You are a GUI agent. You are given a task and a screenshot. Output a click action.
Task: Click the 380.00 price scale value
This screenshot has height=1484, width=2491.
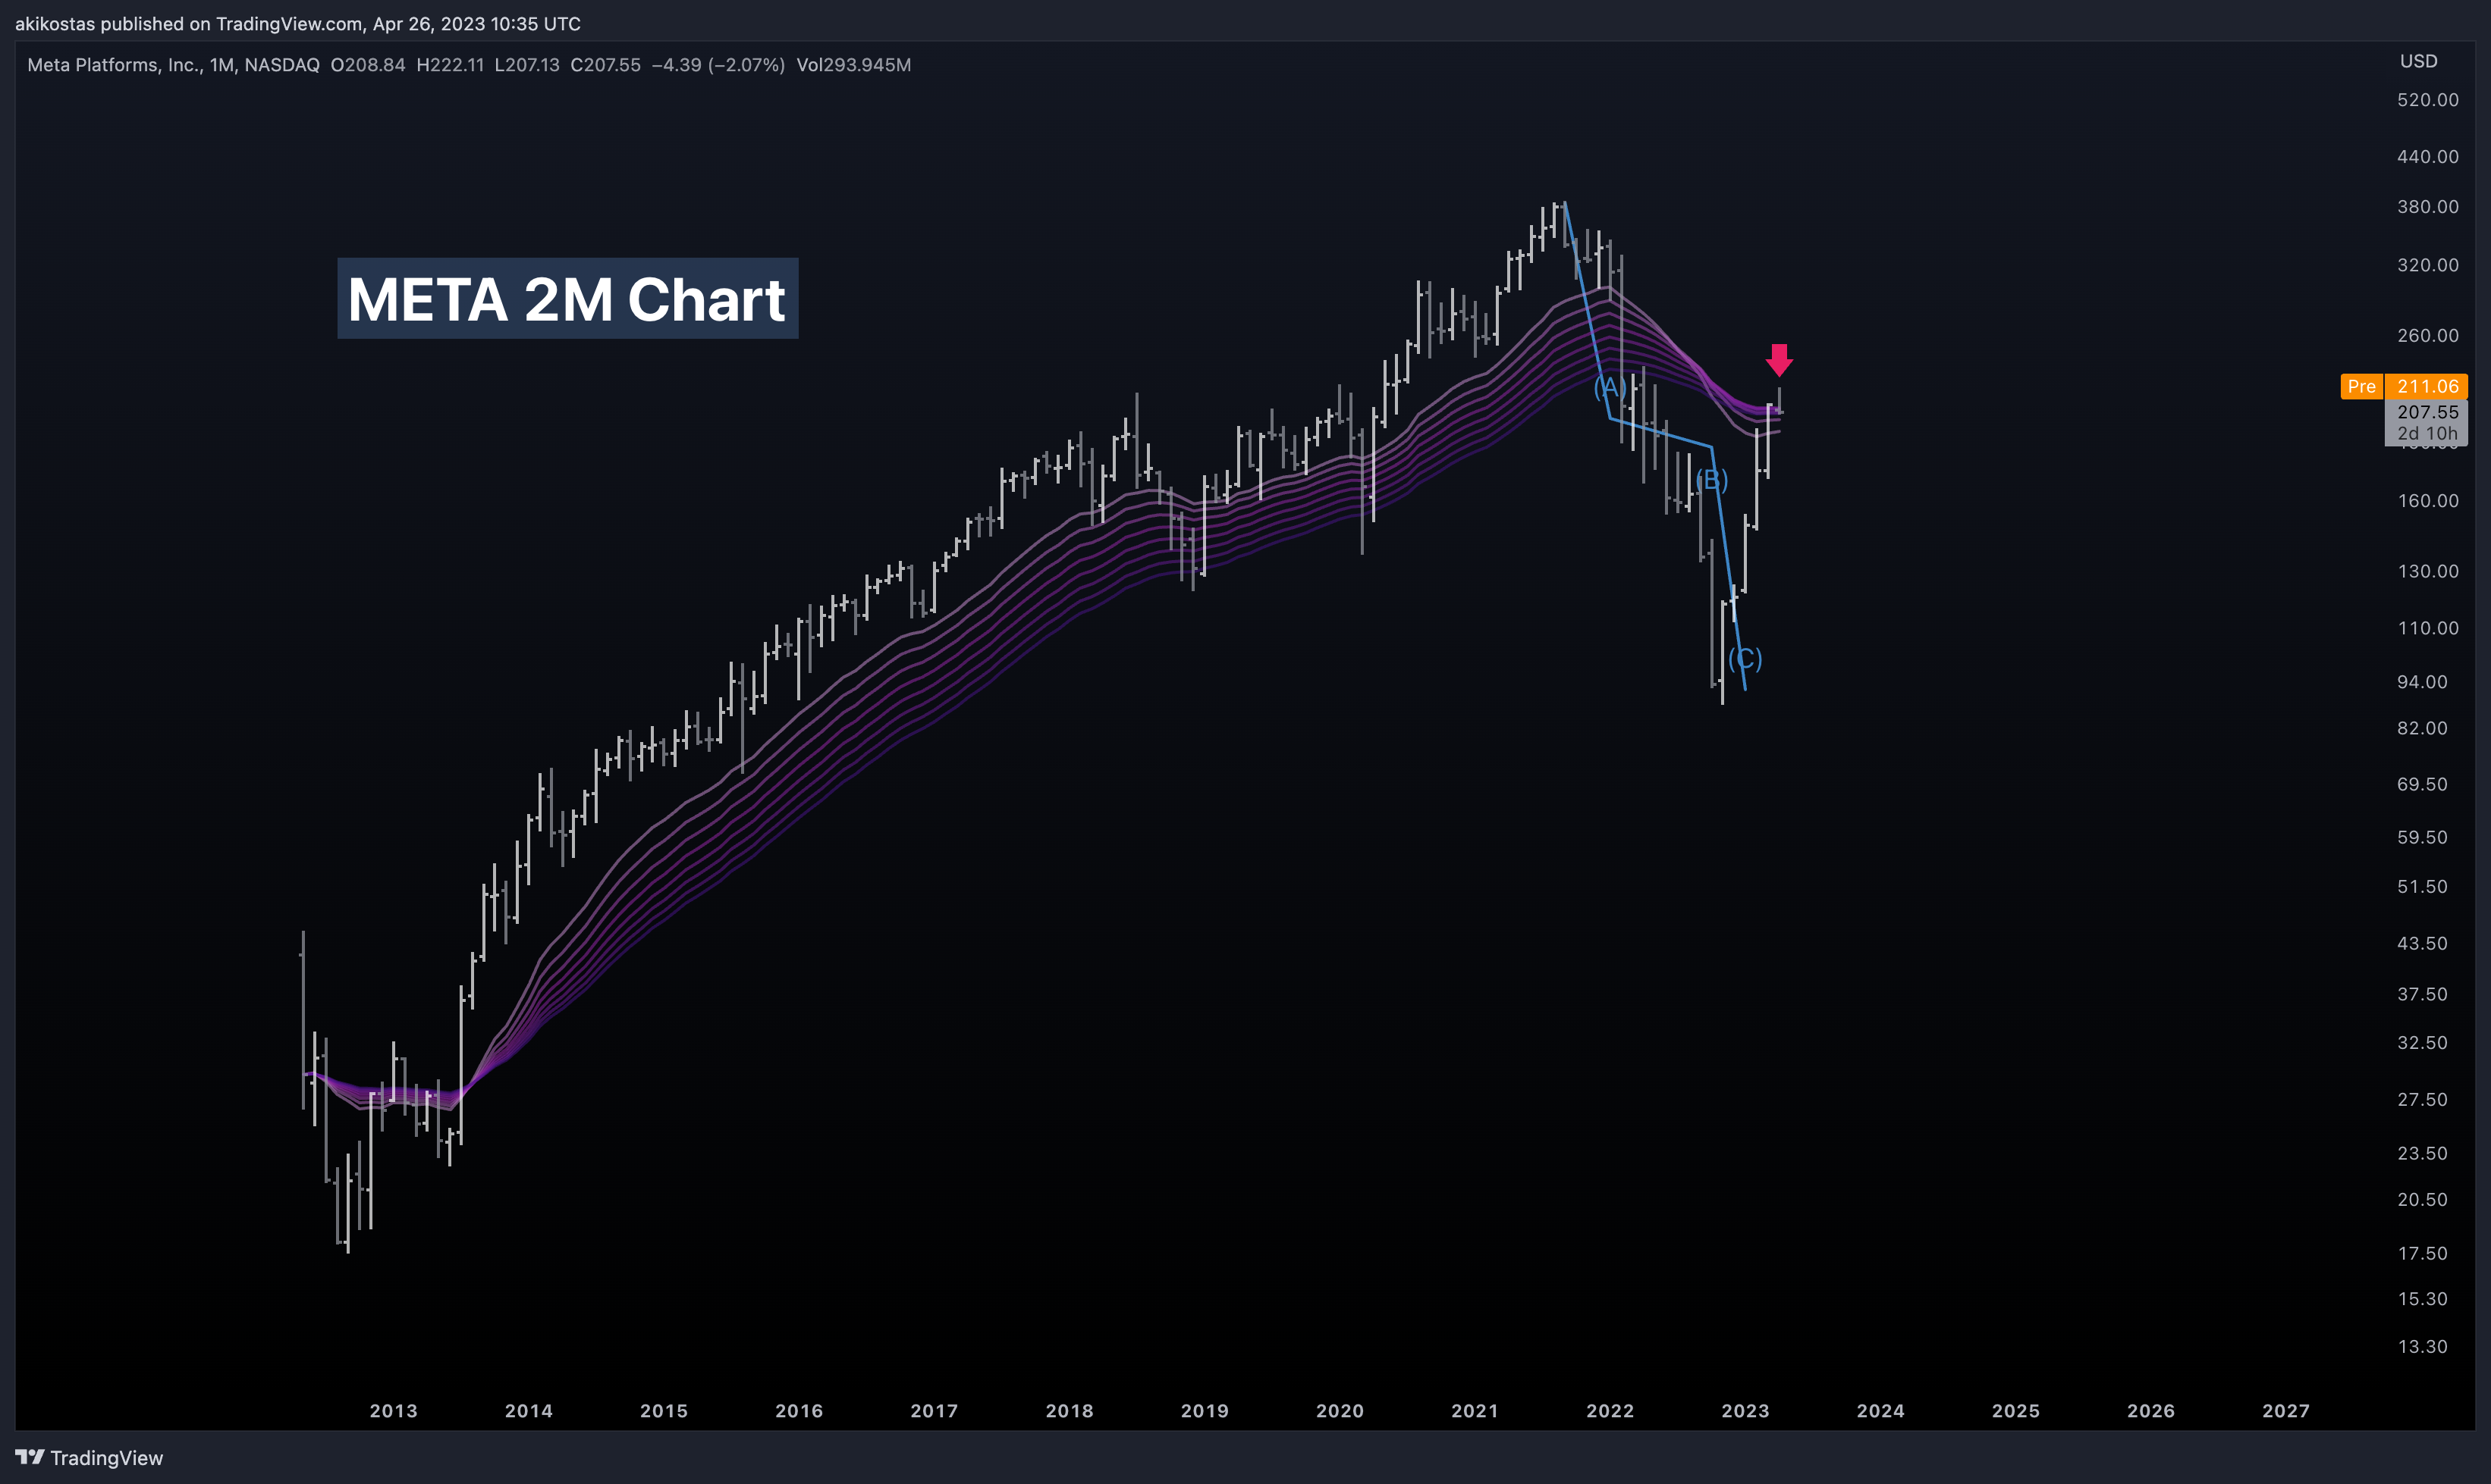click(2428, 207)
